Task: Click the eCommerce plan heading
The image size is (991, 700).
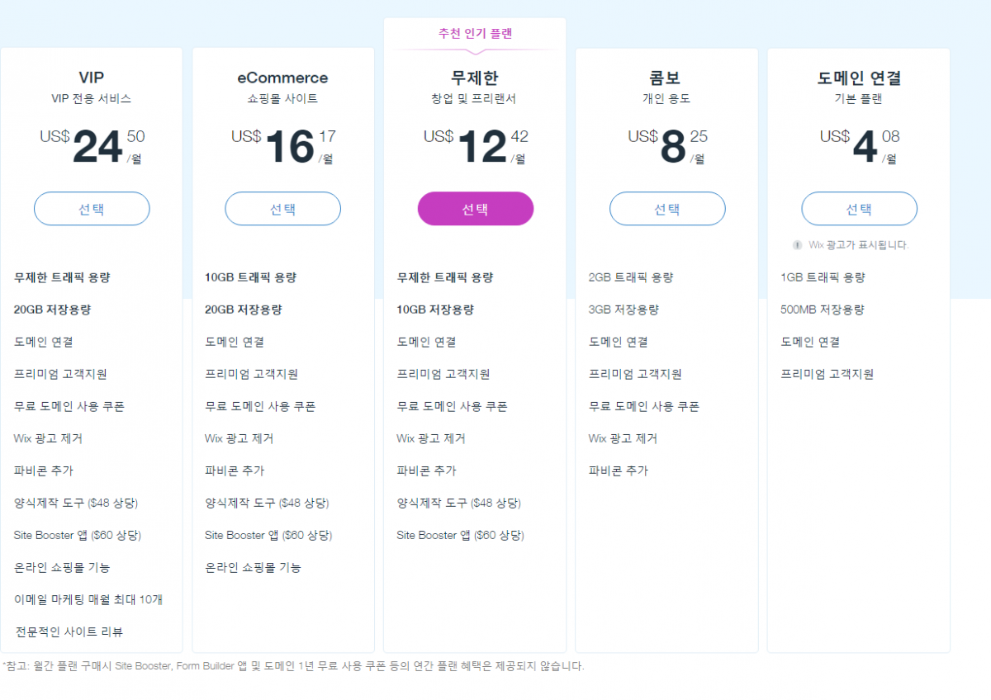Action: (282, 78)
